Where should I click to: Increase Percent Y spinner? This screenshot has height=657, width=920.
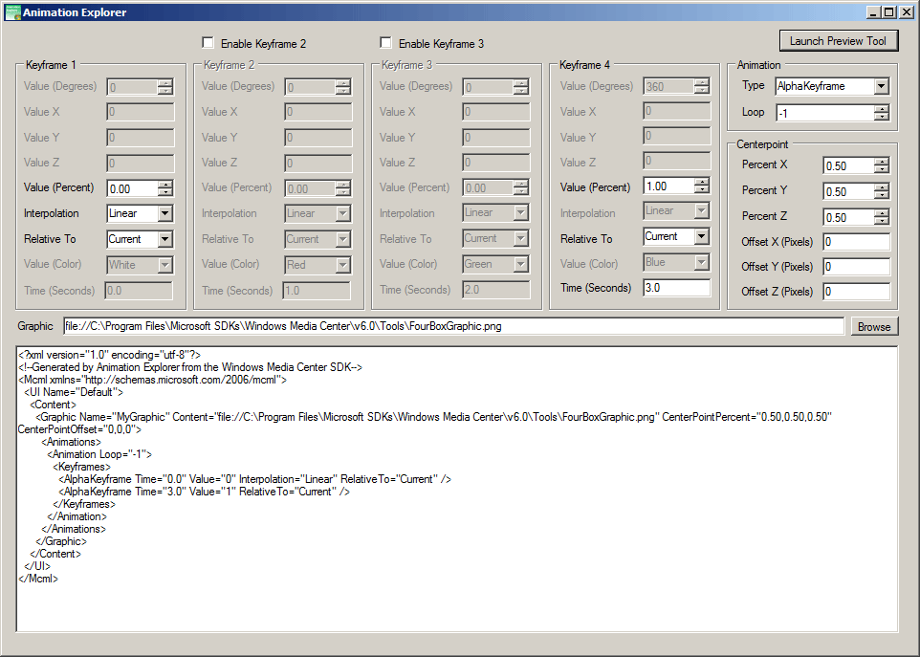click(882, 188)
